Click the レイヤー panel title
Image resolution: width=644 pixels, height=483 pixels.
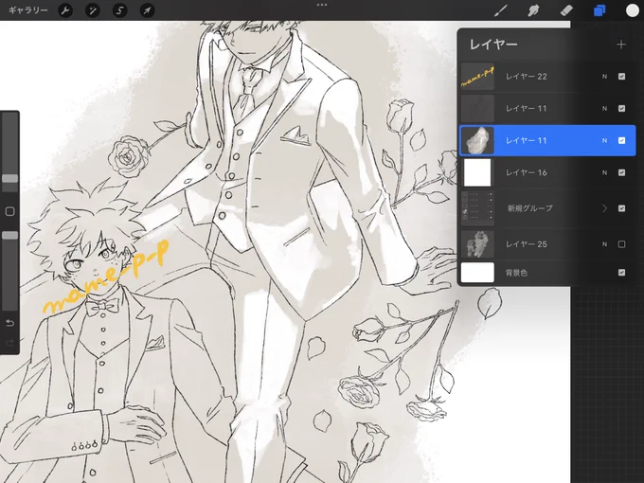coord(493,45)
